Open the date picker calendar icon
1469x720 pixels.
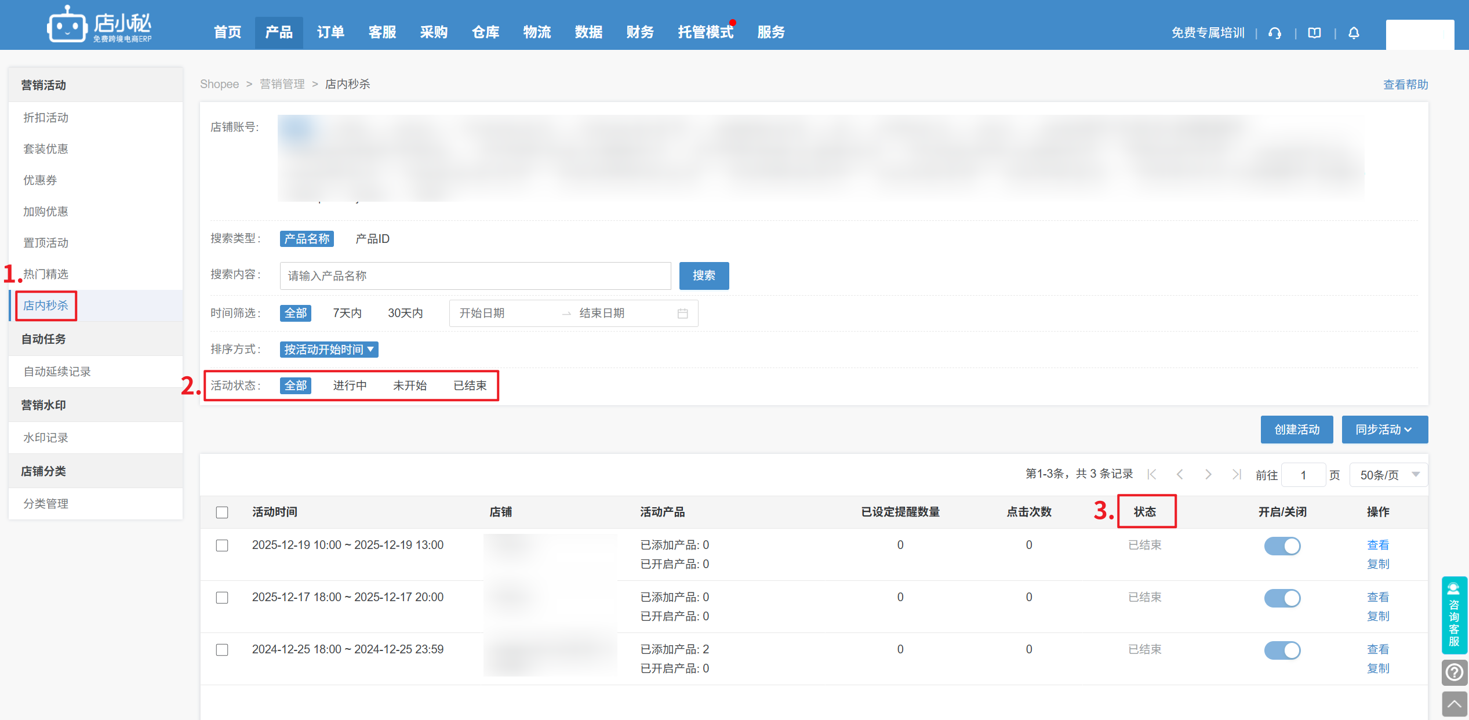683,313
